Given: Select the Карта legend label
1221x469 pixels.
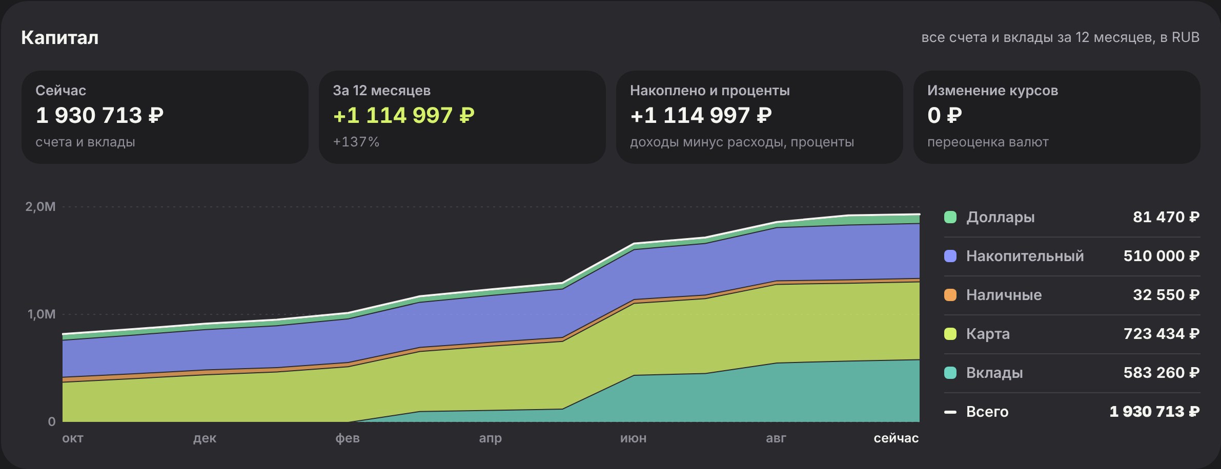Looking at the screenshot, I should [988, 334].
